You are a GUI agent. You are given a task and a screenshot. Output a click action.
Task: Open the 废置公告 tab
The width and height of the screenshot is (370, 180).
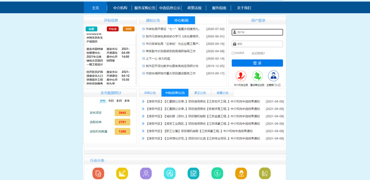click(222, 93)
